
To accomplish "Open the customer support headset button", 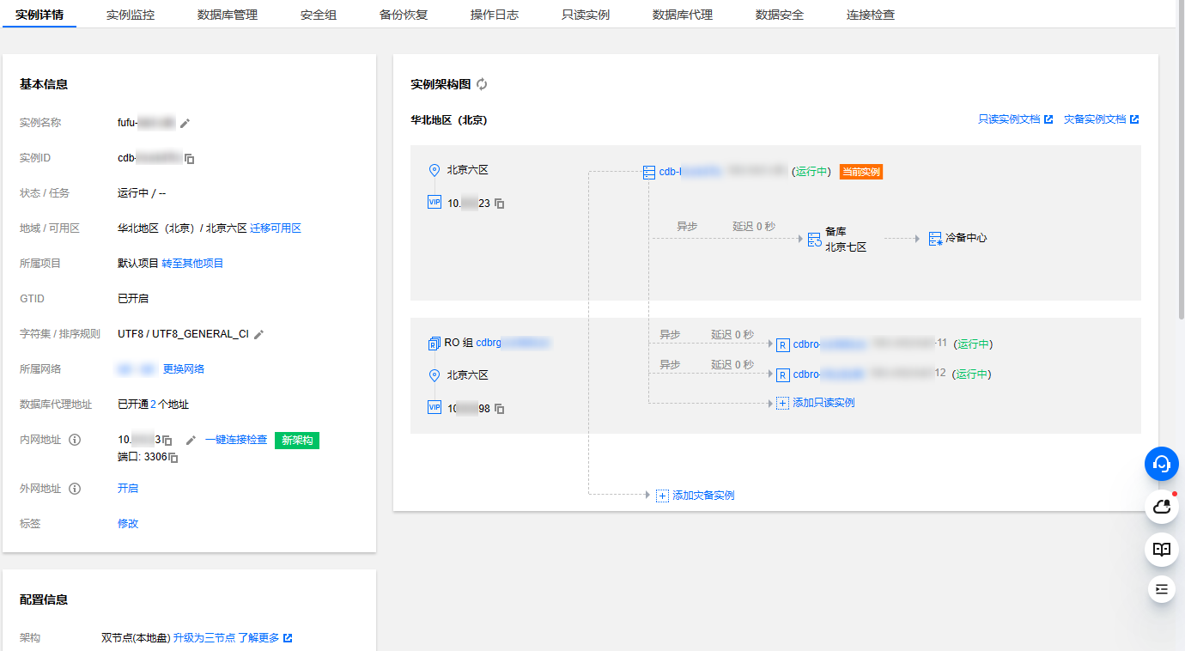I will (1161, 464).
